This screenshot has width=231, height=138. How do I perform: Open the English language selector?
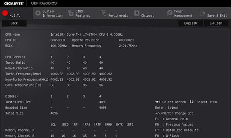pyautogui.click(x=190, y=23)
